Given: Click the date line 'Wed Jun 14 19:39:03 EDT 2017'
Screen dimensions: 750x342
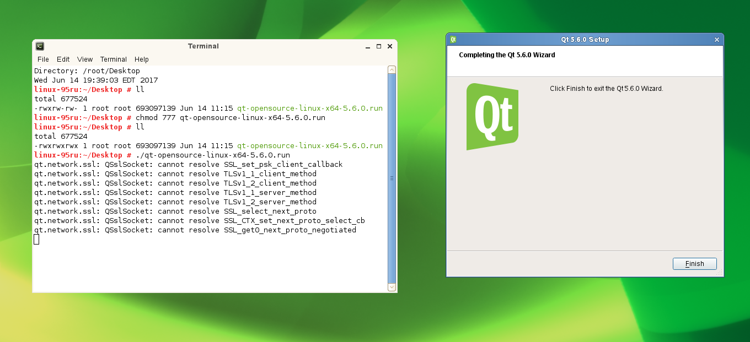Looking at the screenshot, I should (96, 80).
